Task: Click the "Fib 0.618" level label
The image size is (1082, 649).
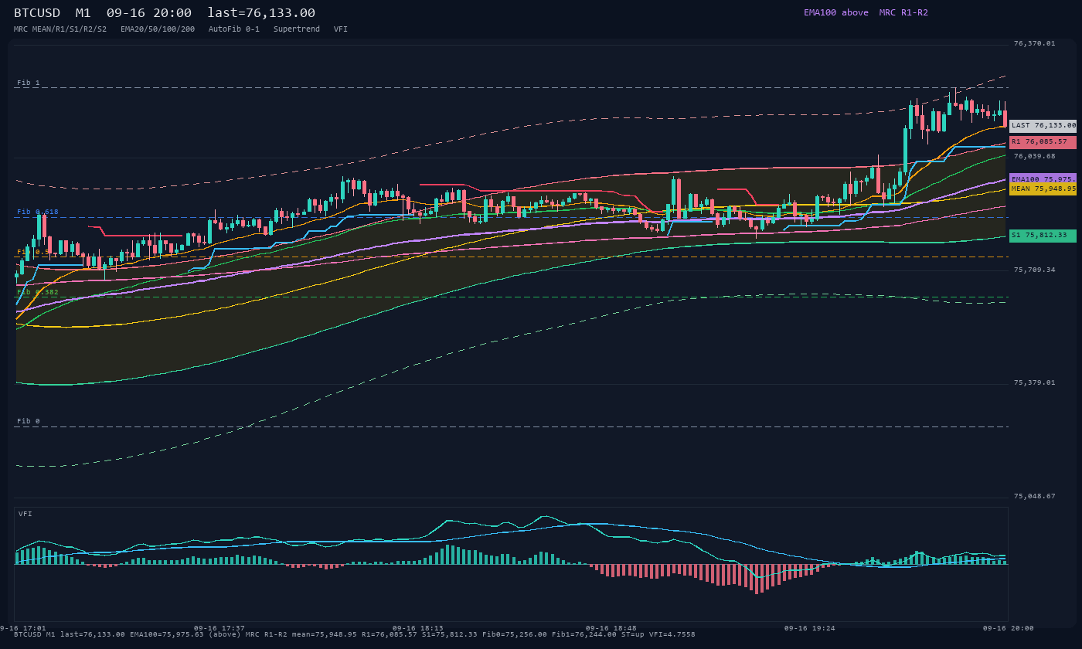Action: coord(38,212)
